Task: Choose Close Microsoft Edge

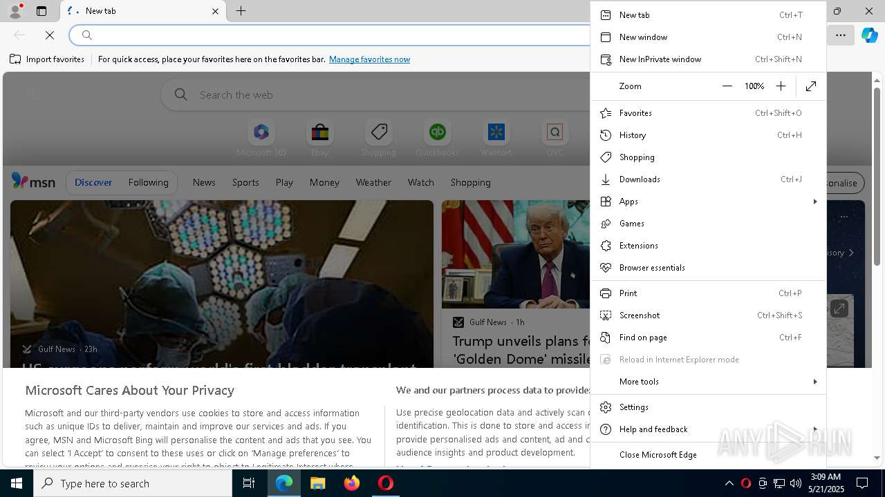Action: (708, 454)
